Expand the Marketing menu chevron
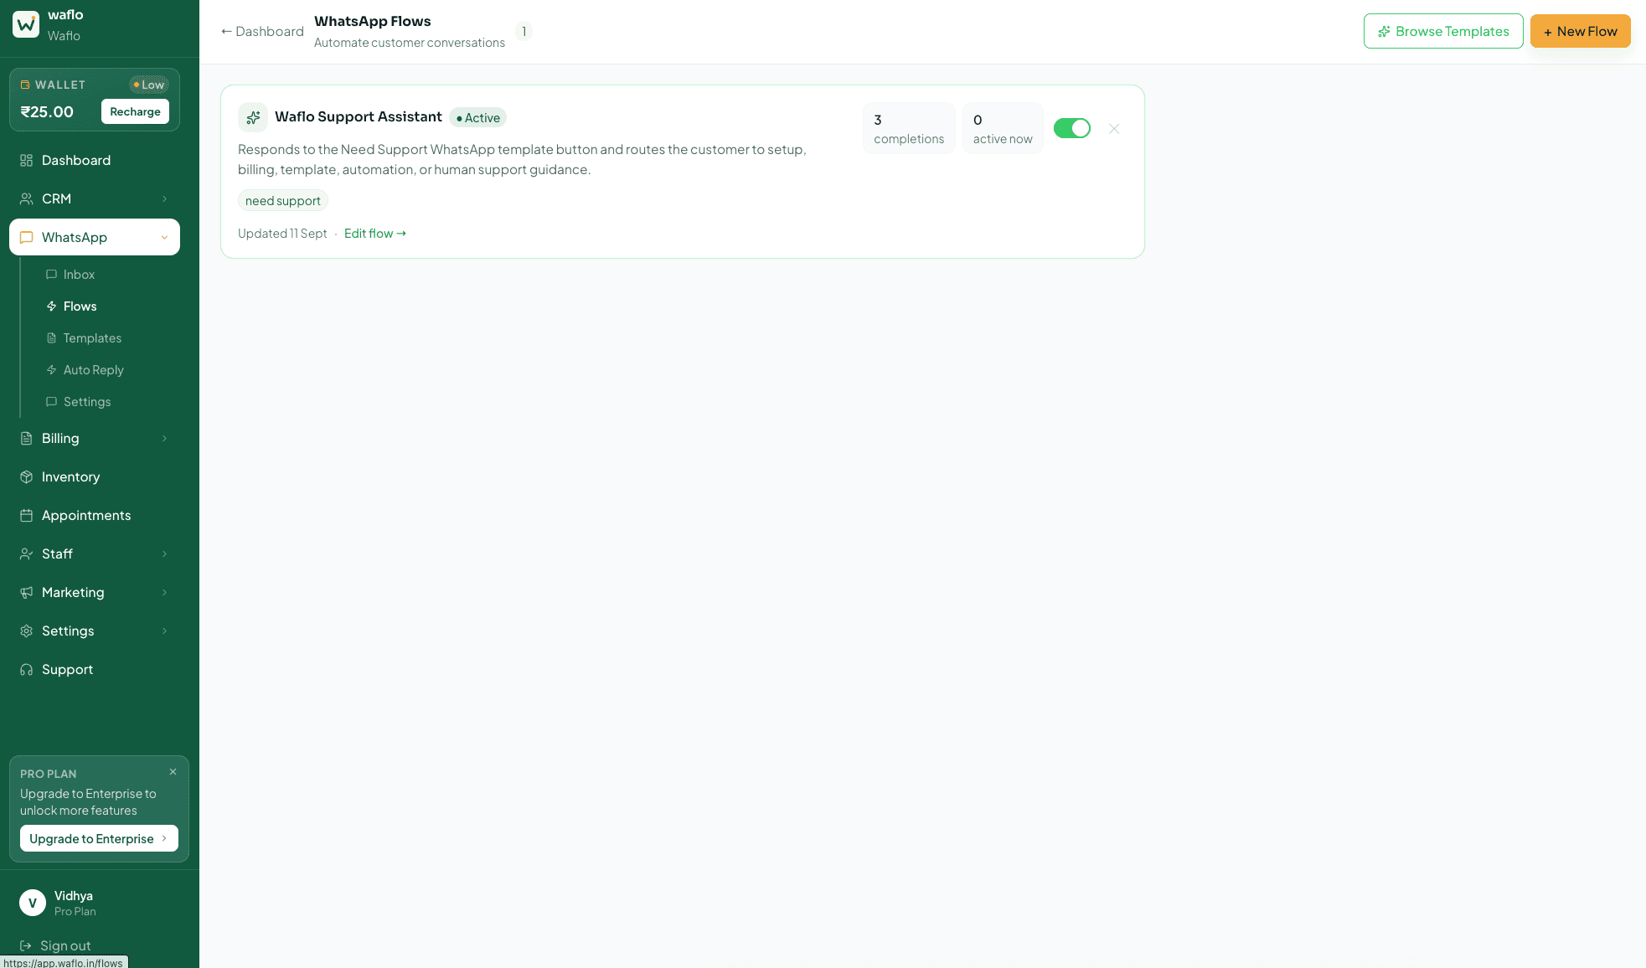The height and width of the screenshot is (968, 1646). click(164, 592)
